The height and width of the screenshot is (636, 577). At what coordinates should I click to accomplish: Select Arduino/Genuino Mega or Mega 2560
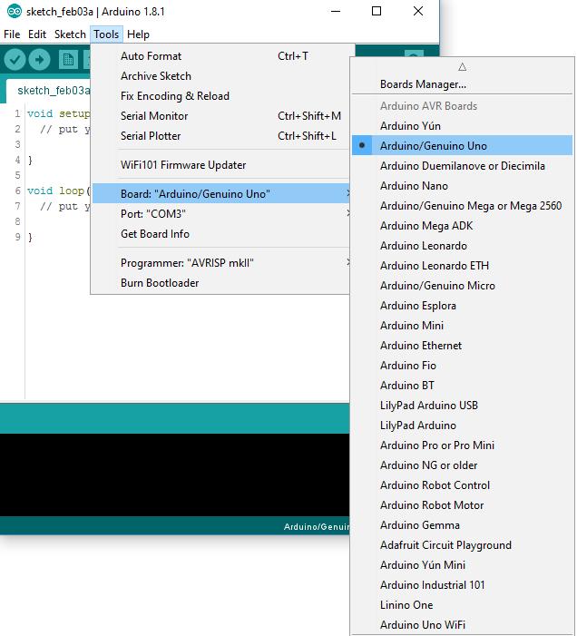pyautogui.click(x=462, y=206)
